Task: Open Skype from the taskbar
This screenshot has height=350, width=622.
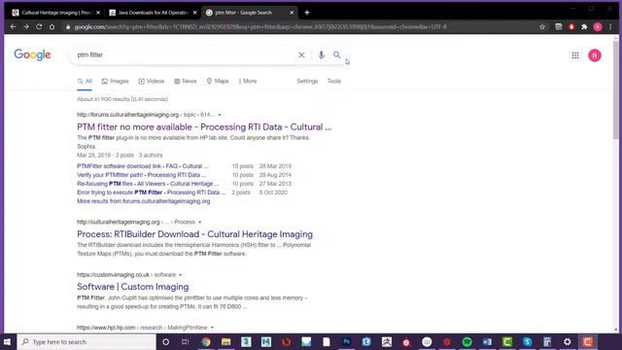Action: click(x=527, y=341)
